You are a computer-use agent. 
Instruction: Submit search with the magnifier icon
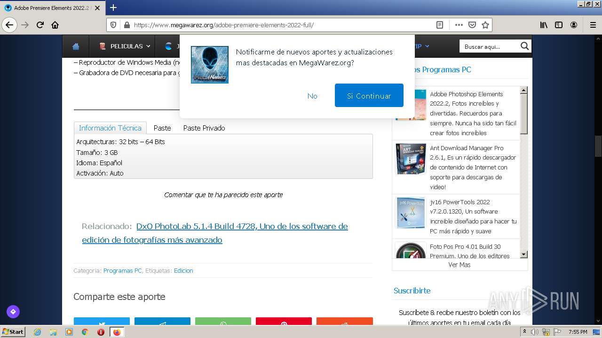click(524, 46)
